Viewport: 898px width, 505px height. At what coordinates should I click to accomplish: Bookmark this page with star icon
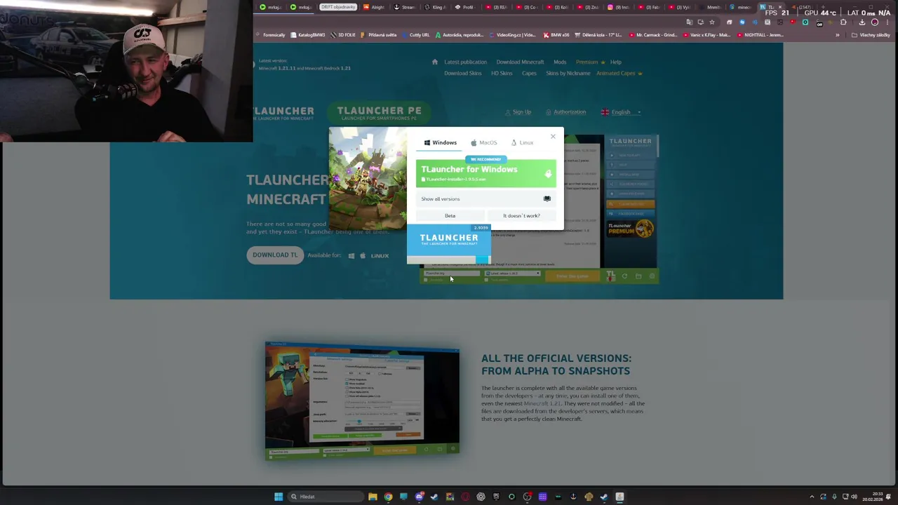(712, 22)
